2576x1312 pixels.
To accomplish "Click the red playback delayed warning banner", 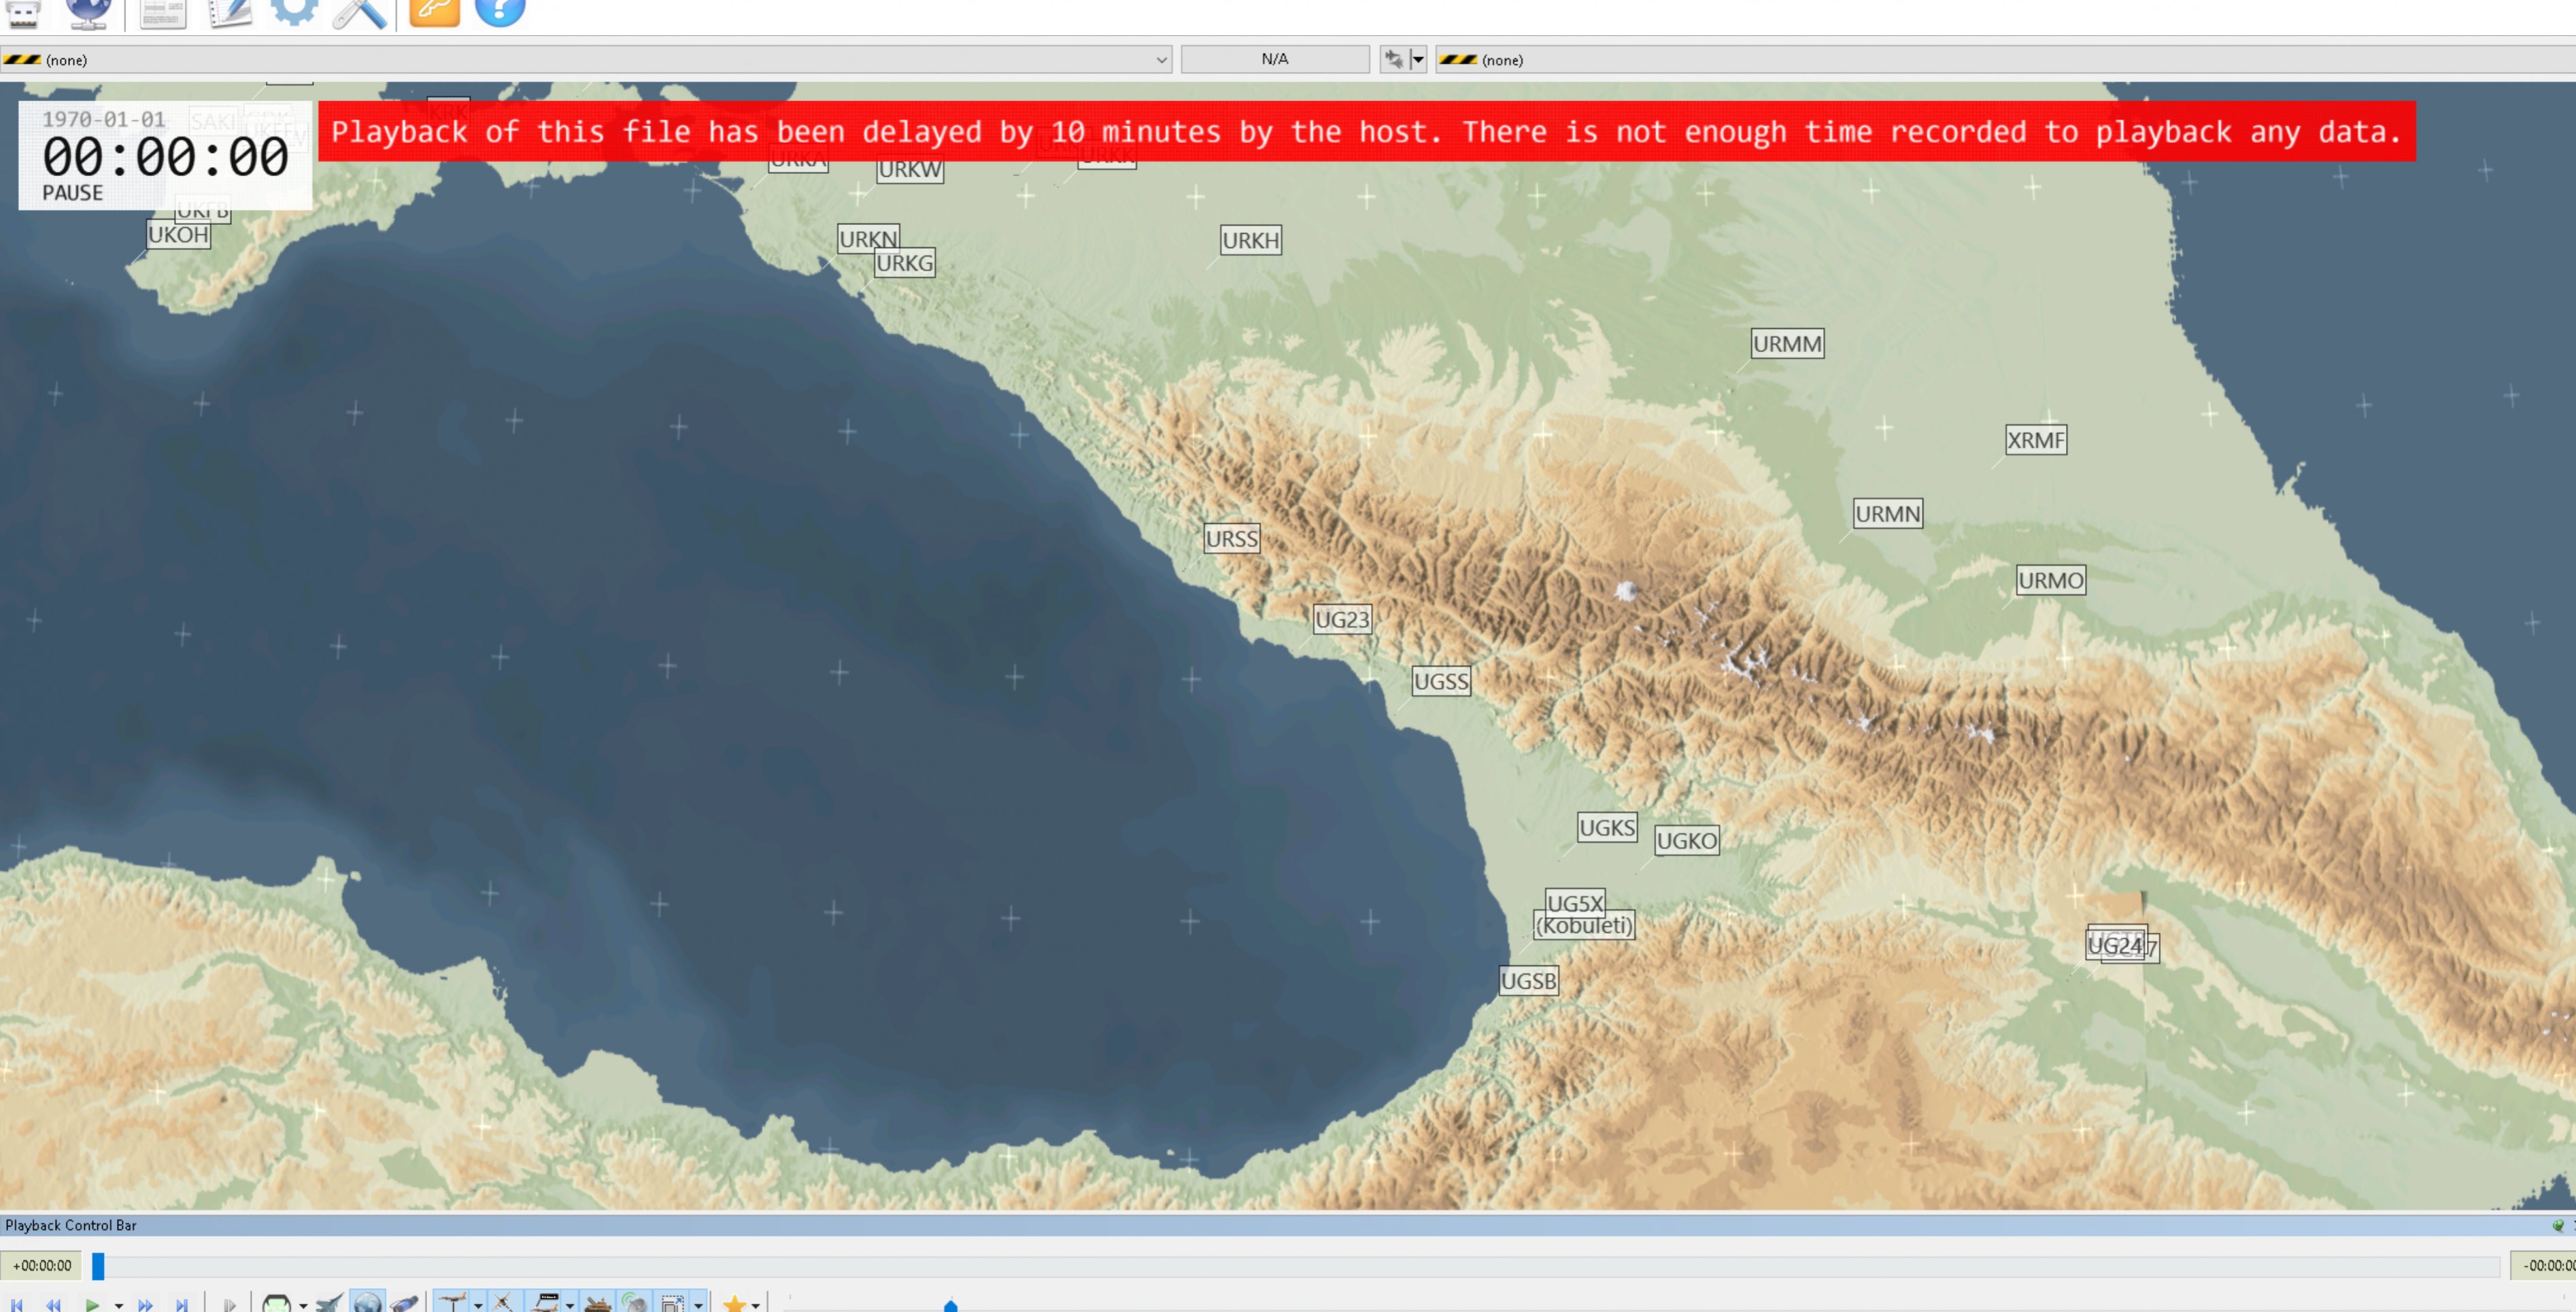I will [1366, 131].
